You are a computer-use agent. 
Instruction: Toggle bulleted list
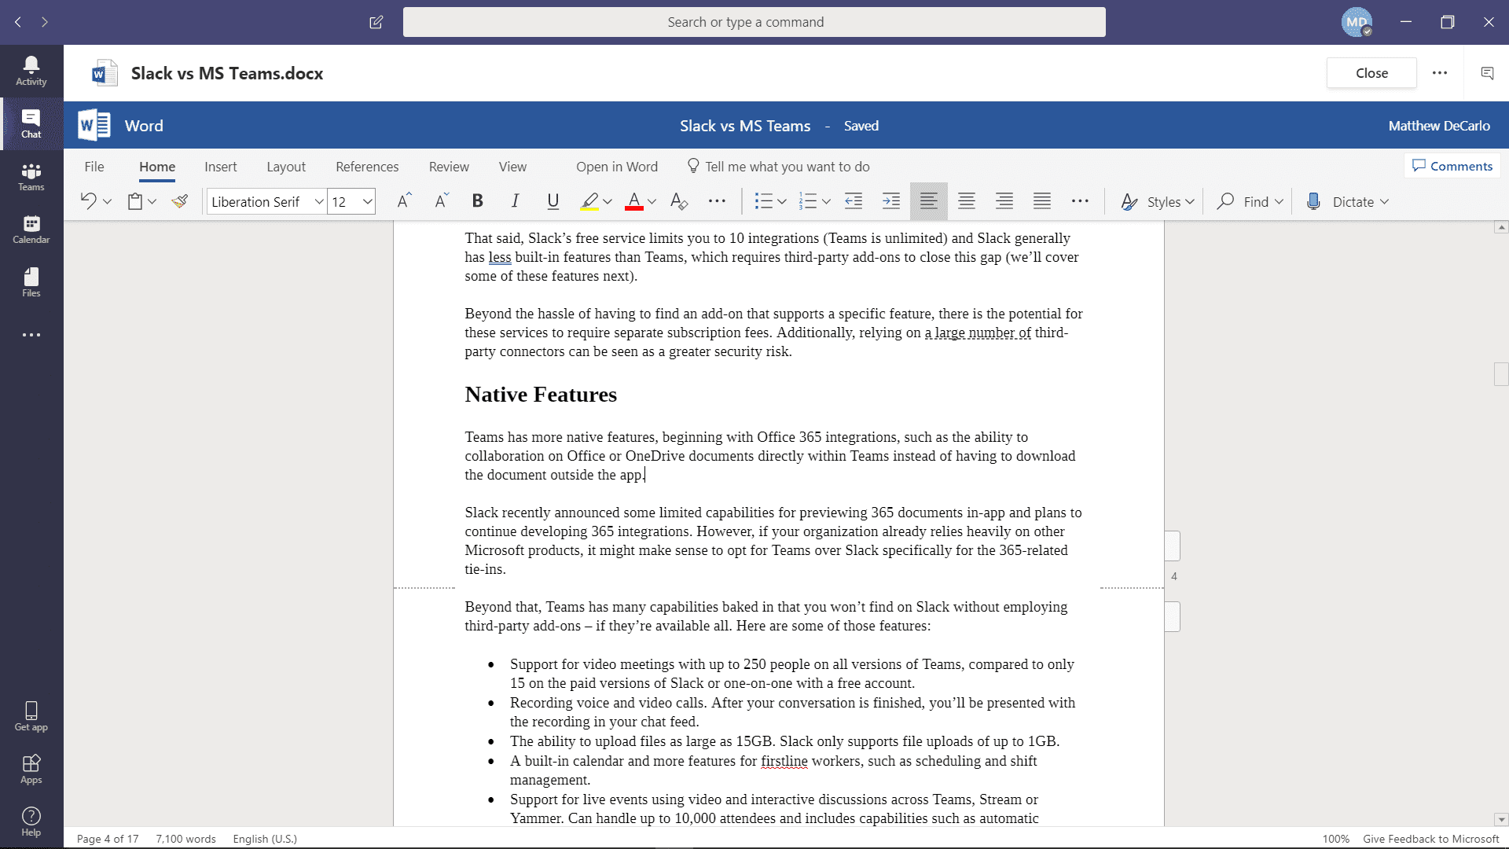[x=763, y=201]
